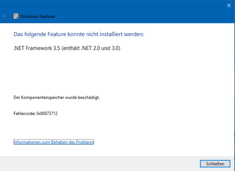Open the Informationen zum Beheben des Problems link

tap(54, 142)
